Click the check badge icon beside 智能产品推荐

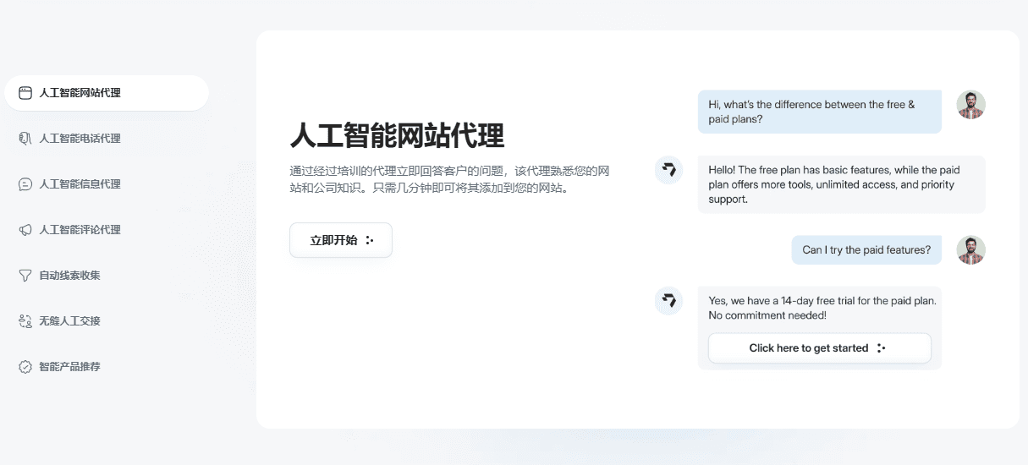[25, 367]
